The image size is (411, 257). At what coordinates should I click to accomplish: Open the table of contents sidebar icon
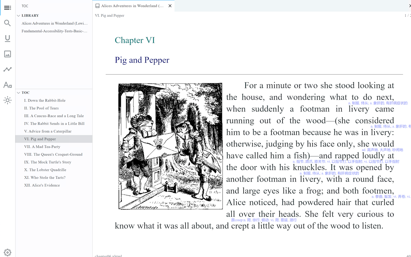pyautogui.click(x=7, y=8)
